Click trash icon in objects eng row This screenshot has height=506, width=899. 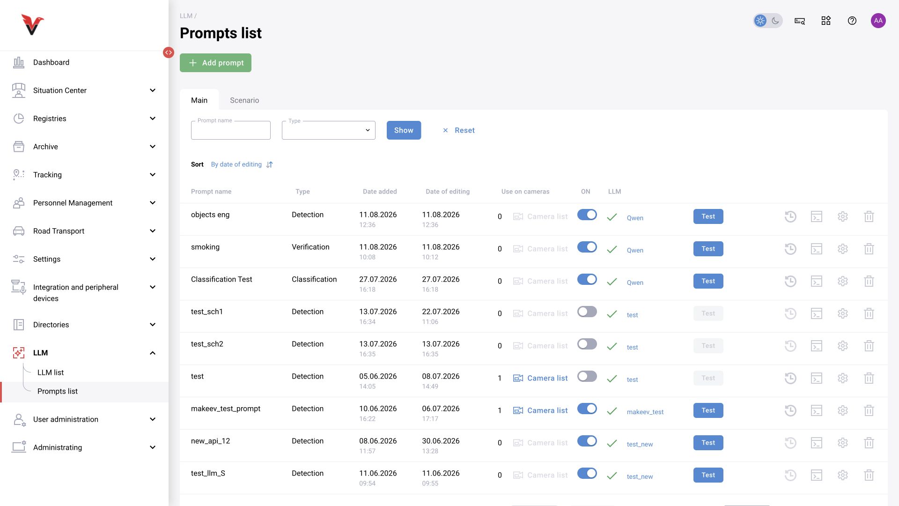tap(869, 216)
